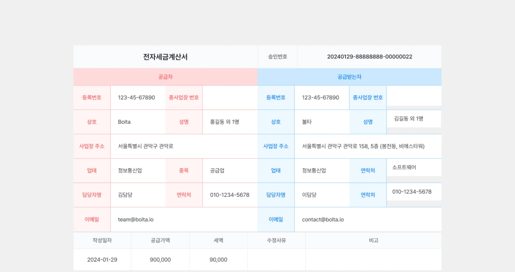The height and width of the screenshot is (272, 515).
Task: Click the recipient registration number field
Action: [322, 97]
